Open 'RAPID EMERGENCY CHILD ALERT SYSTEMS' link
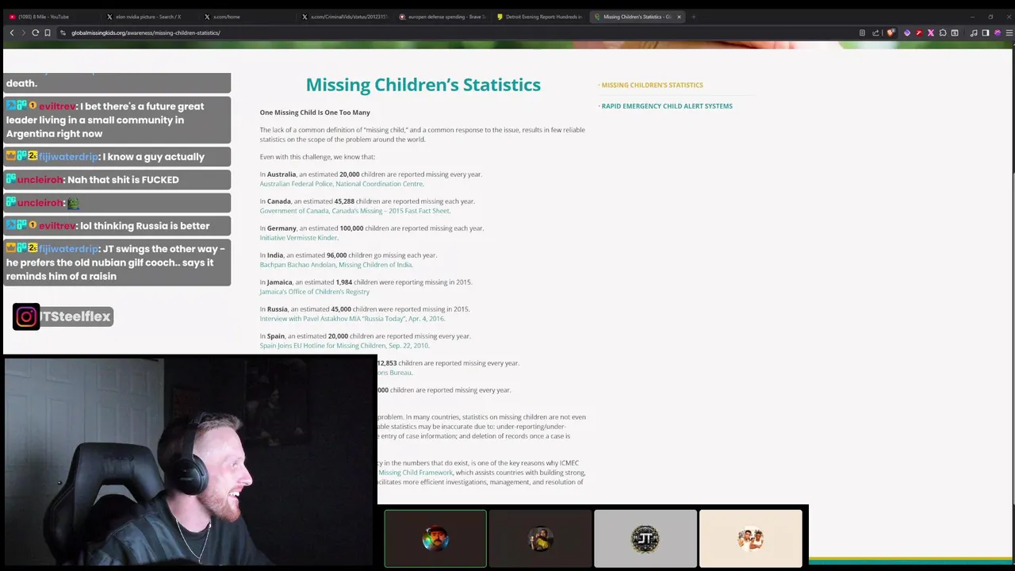Screen dimensions: 1015x571 [667, 105]
